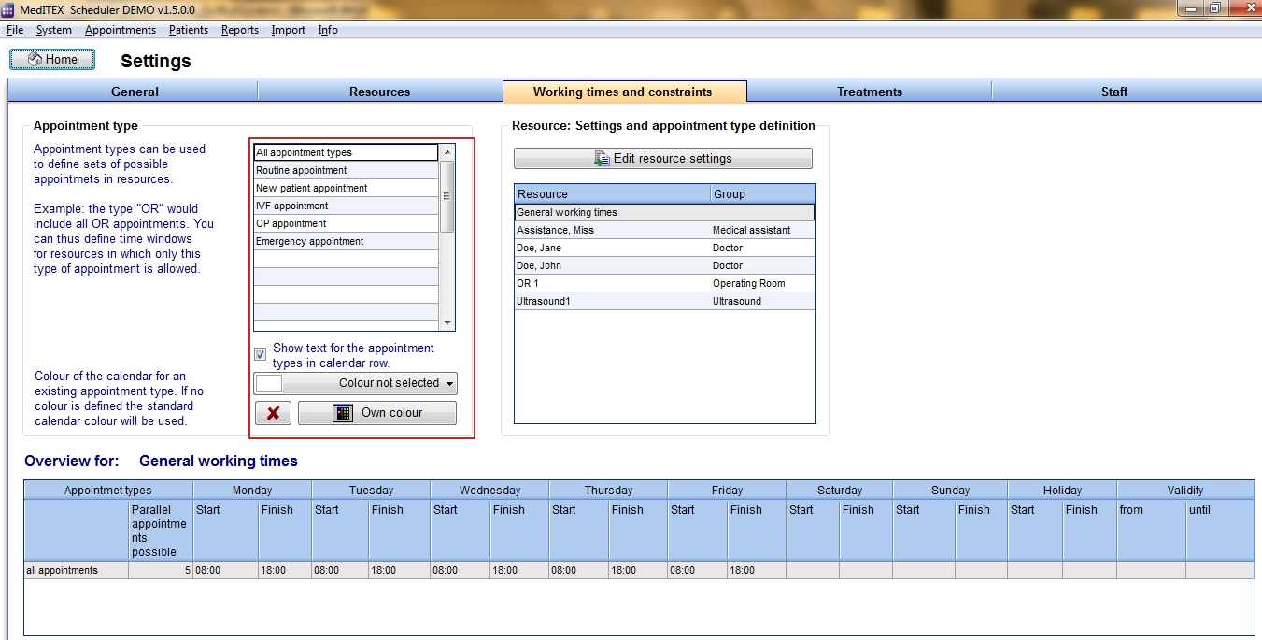Open Edit resource settings
The width and height of the screenshot is (1262, 640).
click(x=662, y=159)
